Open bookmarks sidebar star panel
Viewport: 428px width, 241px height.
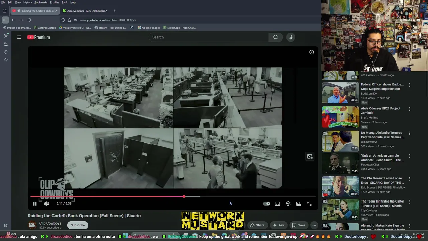click(6, 60)
